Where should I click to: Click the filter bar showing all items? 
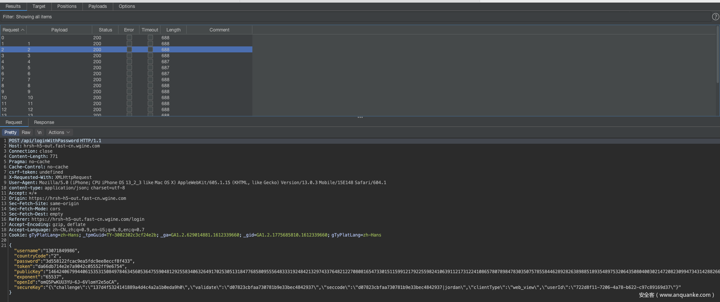[27, 17]
